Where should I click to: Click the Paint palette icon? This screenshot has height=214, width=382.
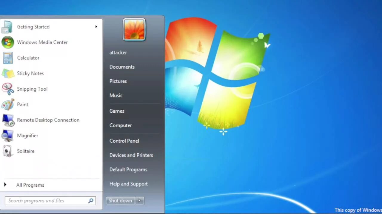tap(8, 105)
